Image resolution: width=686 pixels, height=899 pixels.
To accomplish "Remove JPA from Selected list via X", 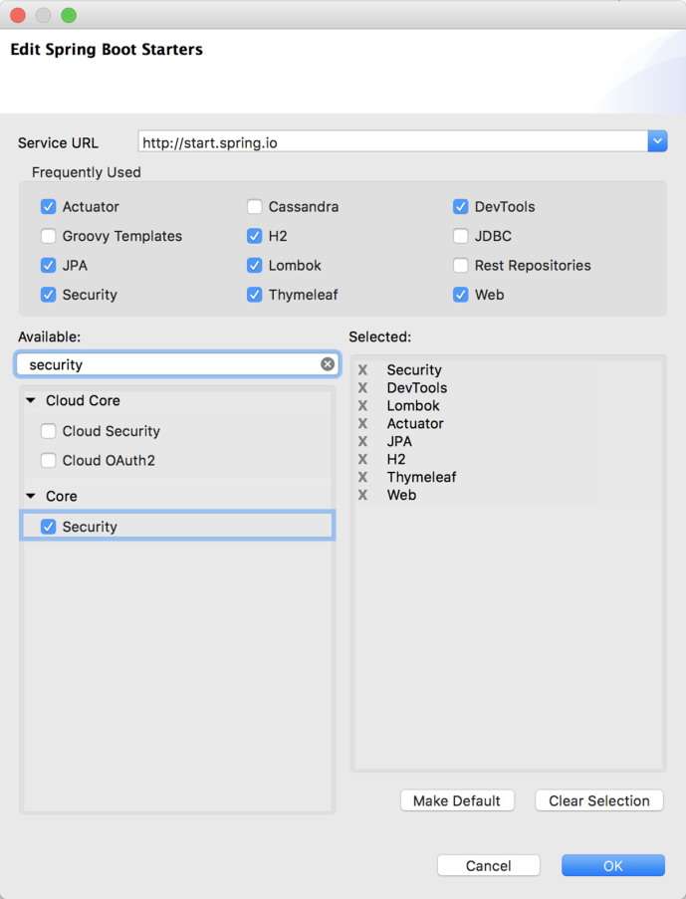I will pos(362,441).
